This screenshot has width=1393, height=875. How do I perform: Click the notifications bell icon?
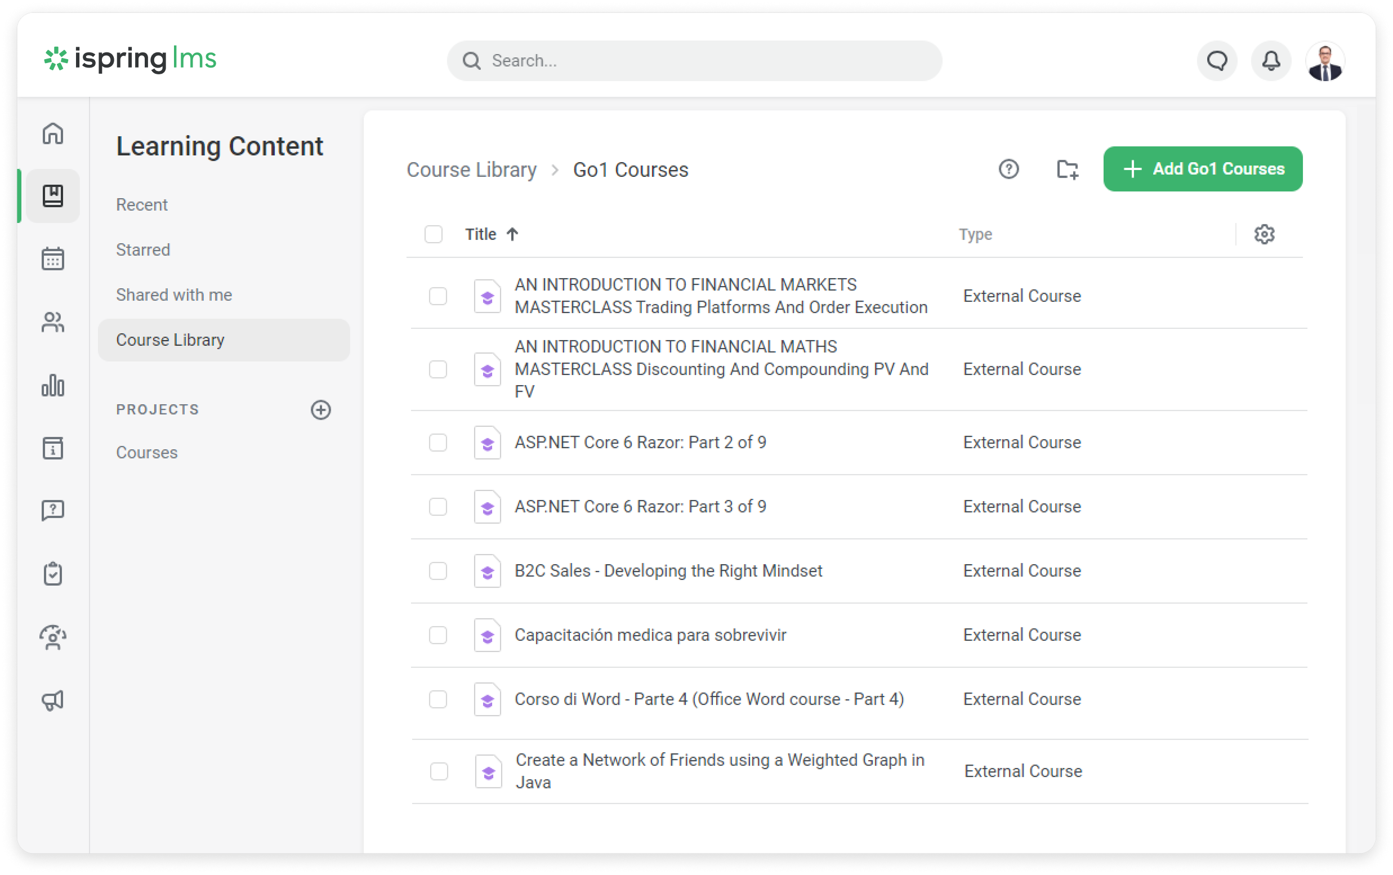(1271, 61)
